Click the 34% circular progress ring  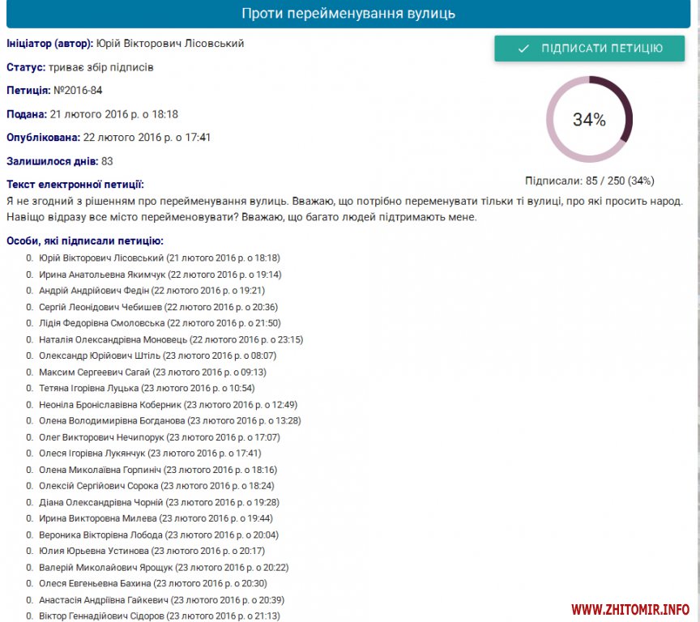[589, 120]
